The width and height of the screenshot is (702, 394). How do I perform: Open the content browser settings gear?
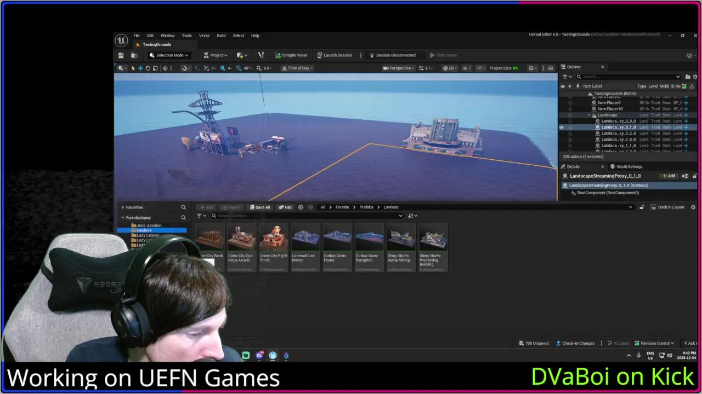[x=693, y=207]
